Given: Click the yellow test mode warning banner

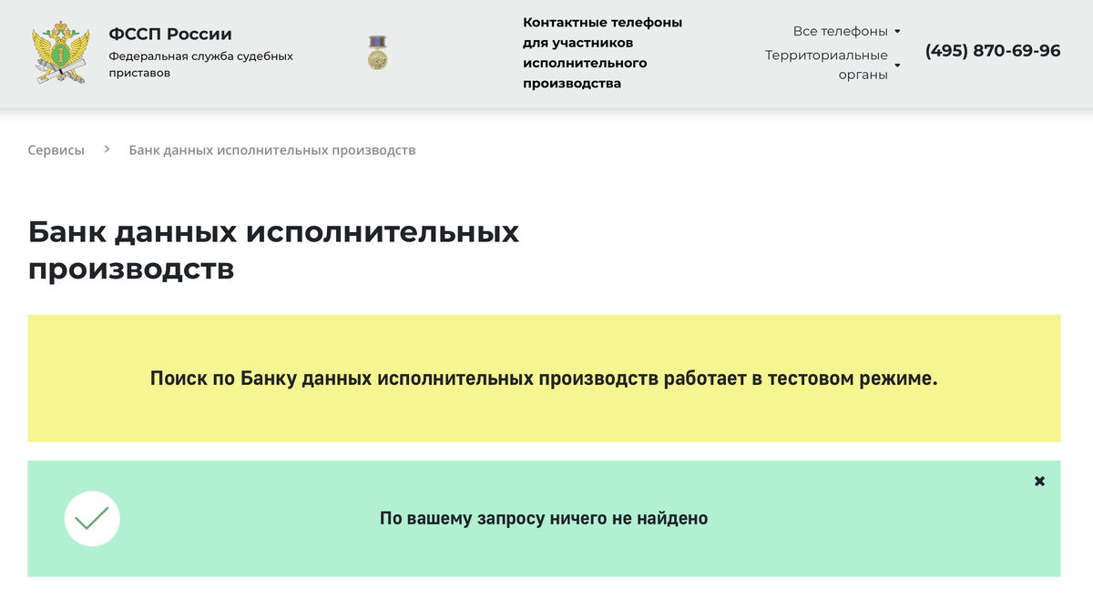Looking at the screenshot, I should [546, 378].
